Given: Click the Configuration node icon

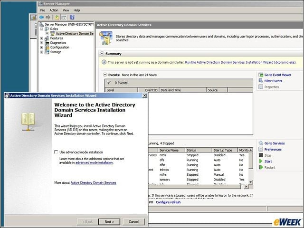Looking at the screenshot, I should click(47, 47).
